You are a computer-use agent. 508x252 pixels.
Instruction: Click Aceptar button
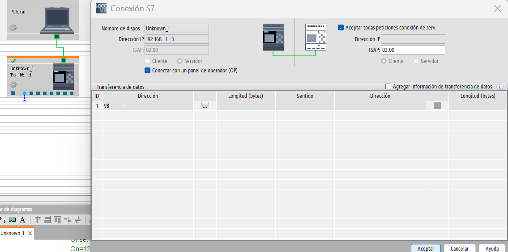point(426,248)
